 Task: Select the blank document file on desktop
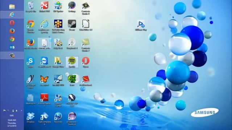click(x=44, y=44)
